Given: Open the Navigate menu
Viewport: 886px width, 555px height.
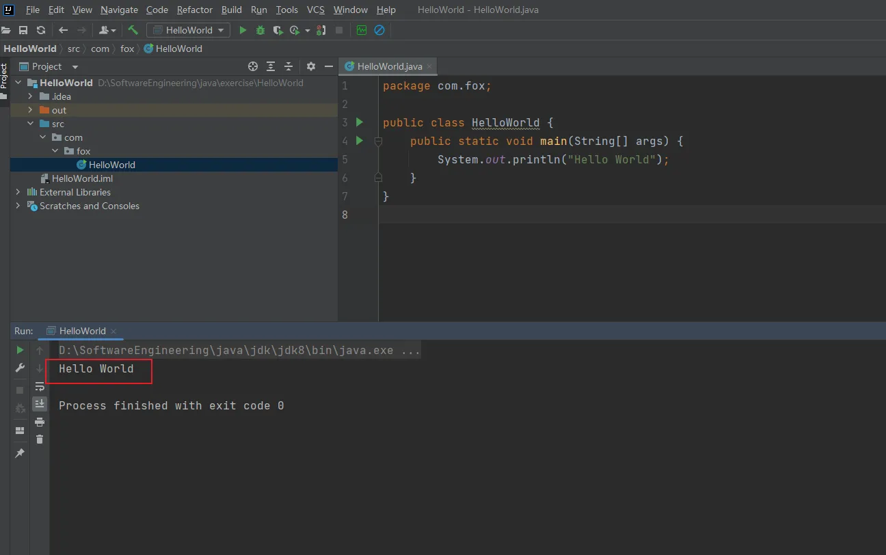Looking at the screenshot, I should 119,10.
